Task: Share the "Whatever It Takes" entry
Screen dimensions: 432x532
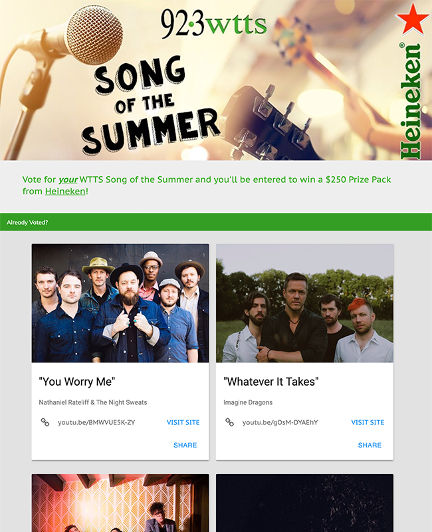Action: (x=370, y=445)
